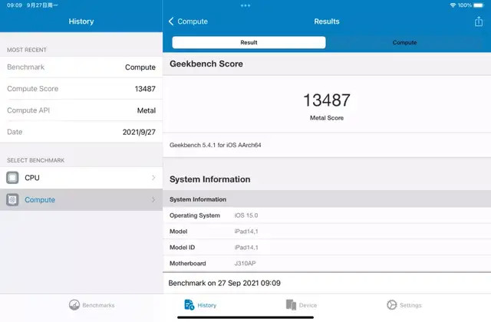Tap the Metal Score label
The width and height of the screenshot is (491, 322).
327,118
